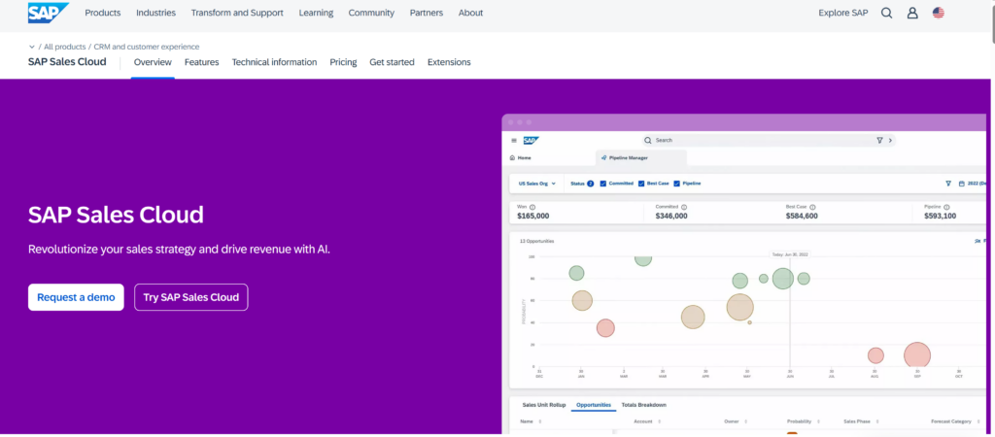
Task: Click the sort icon on the Probability column
Action: coord(818,421)
